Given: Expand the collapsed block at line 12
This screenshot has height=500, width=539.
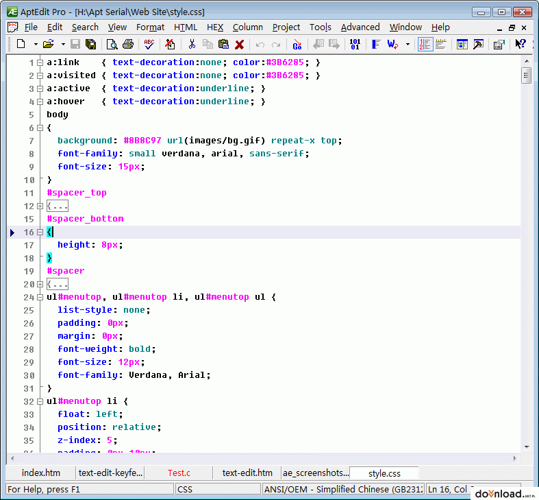Looking at the screenshot, I should (40, 206).
